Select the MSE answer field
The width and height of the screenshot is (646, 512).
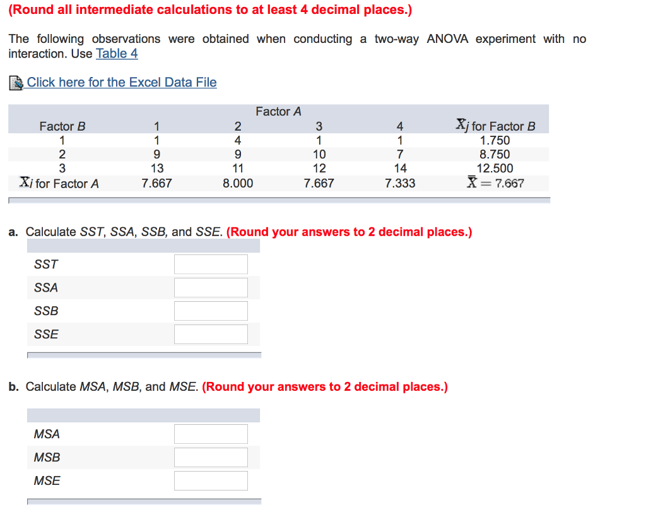(211, 480)
